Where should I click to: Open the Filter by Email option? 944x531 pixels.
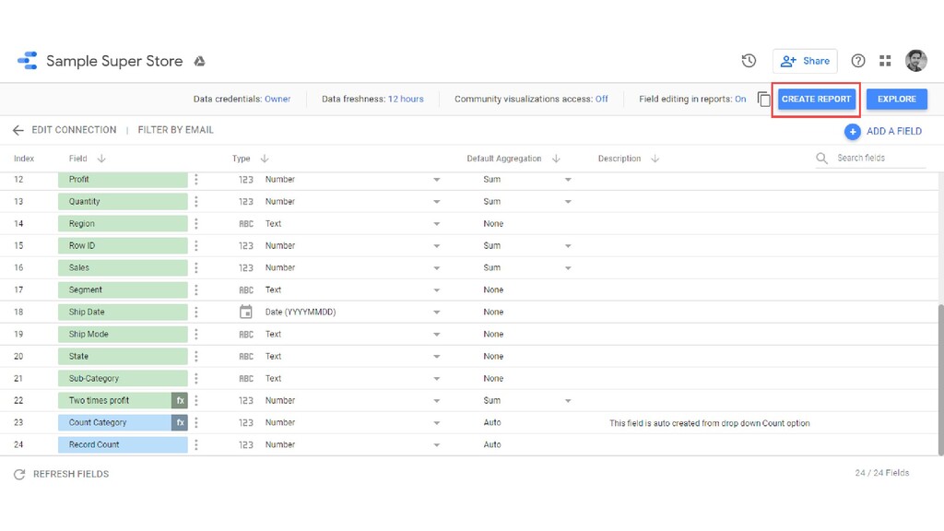tap(175, 130)
